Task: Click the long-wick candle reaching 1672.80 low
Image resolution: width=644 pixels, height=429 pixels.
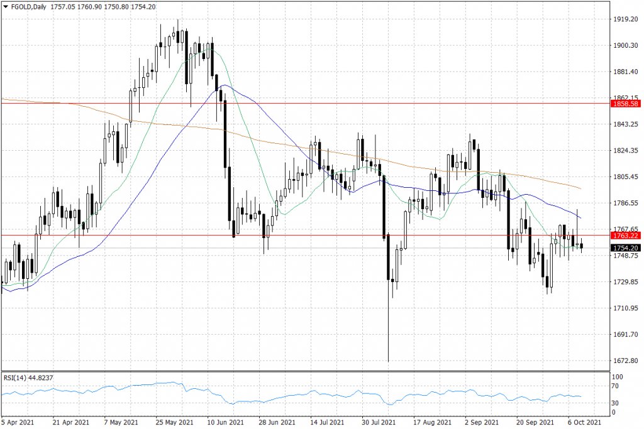Action: tap(388, 298)
